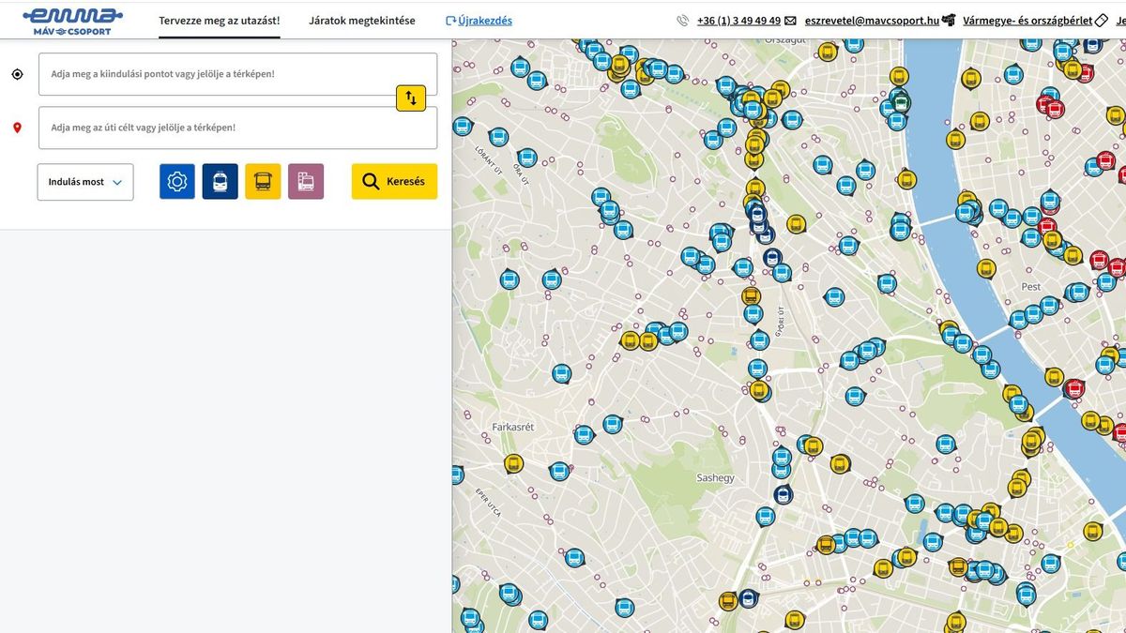Image resolution: width=1126 pixels, height=633 pixels.
Task: Click the magnifier icon in Keresés button
Action: 371,182
